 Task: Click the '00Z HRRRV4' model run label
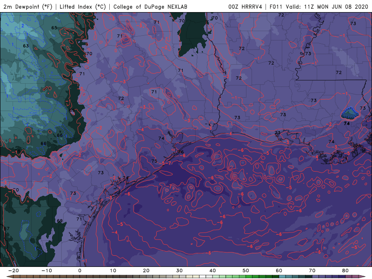(245, 7)
